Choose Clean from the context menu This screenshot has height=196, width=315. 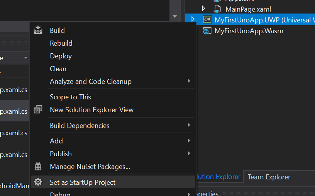tap(112, 69)
